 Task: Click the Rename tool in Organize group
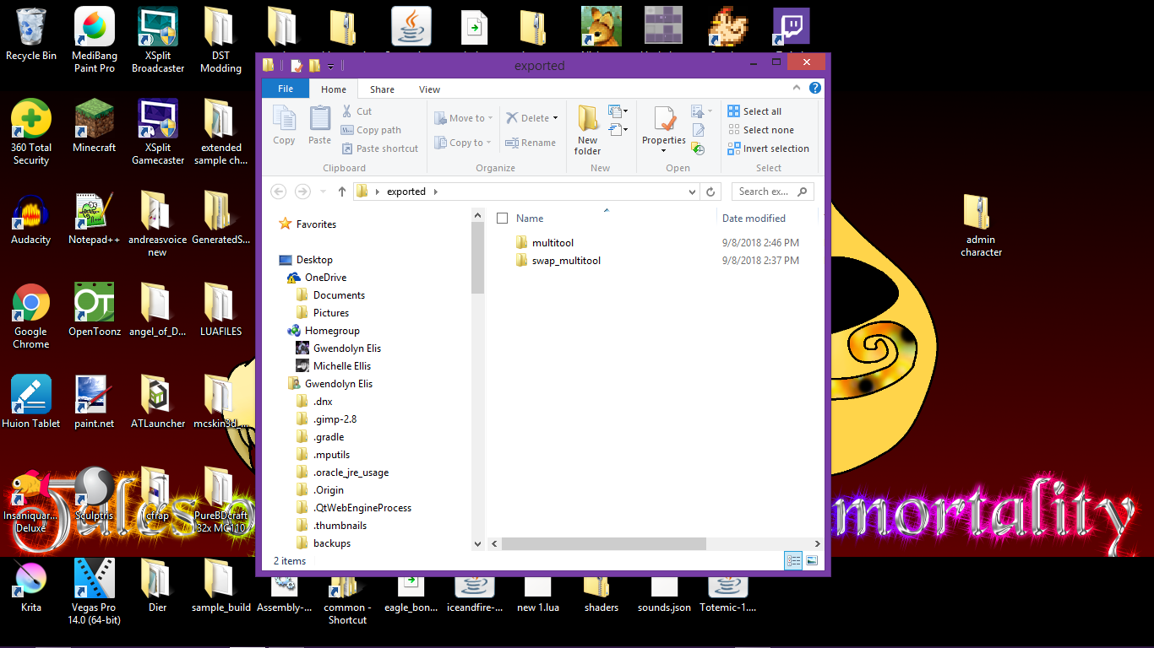(531, 143)
